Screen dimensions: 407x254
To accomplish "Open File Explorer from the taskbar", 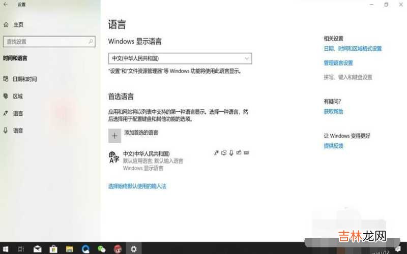I will pos(69,248).
